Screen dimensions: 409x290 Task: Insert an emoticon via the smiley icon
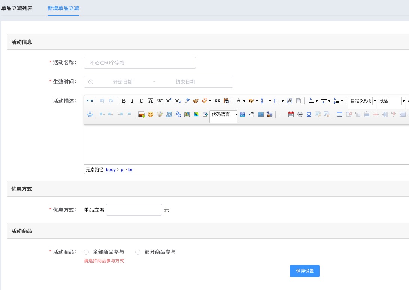click(x=151, y=114)
